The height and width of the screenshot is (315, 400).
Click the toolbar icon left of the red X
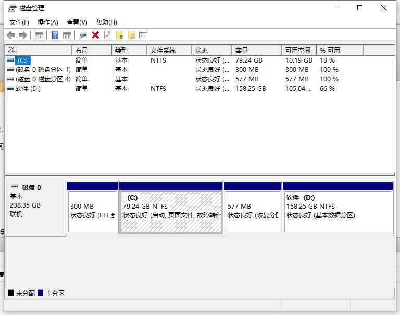click(x=83, y=35)
